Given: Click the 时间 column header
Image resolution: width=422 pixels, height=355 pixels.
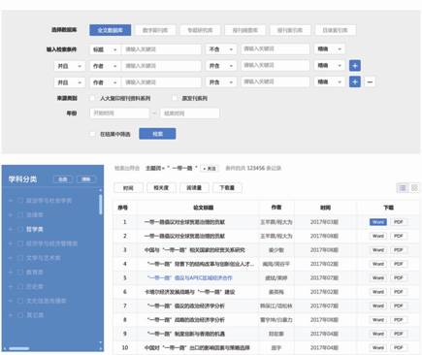Looking at the screenshot, I should click(325, 208).
